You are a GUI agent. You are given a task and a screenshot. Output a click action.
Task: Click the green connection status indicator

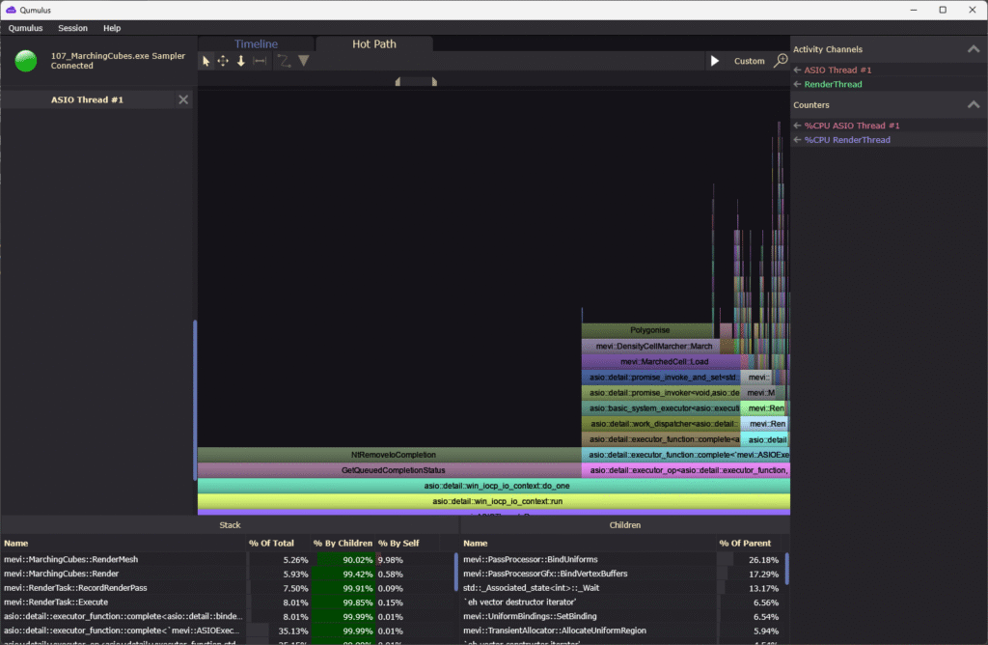pos(27,61)
